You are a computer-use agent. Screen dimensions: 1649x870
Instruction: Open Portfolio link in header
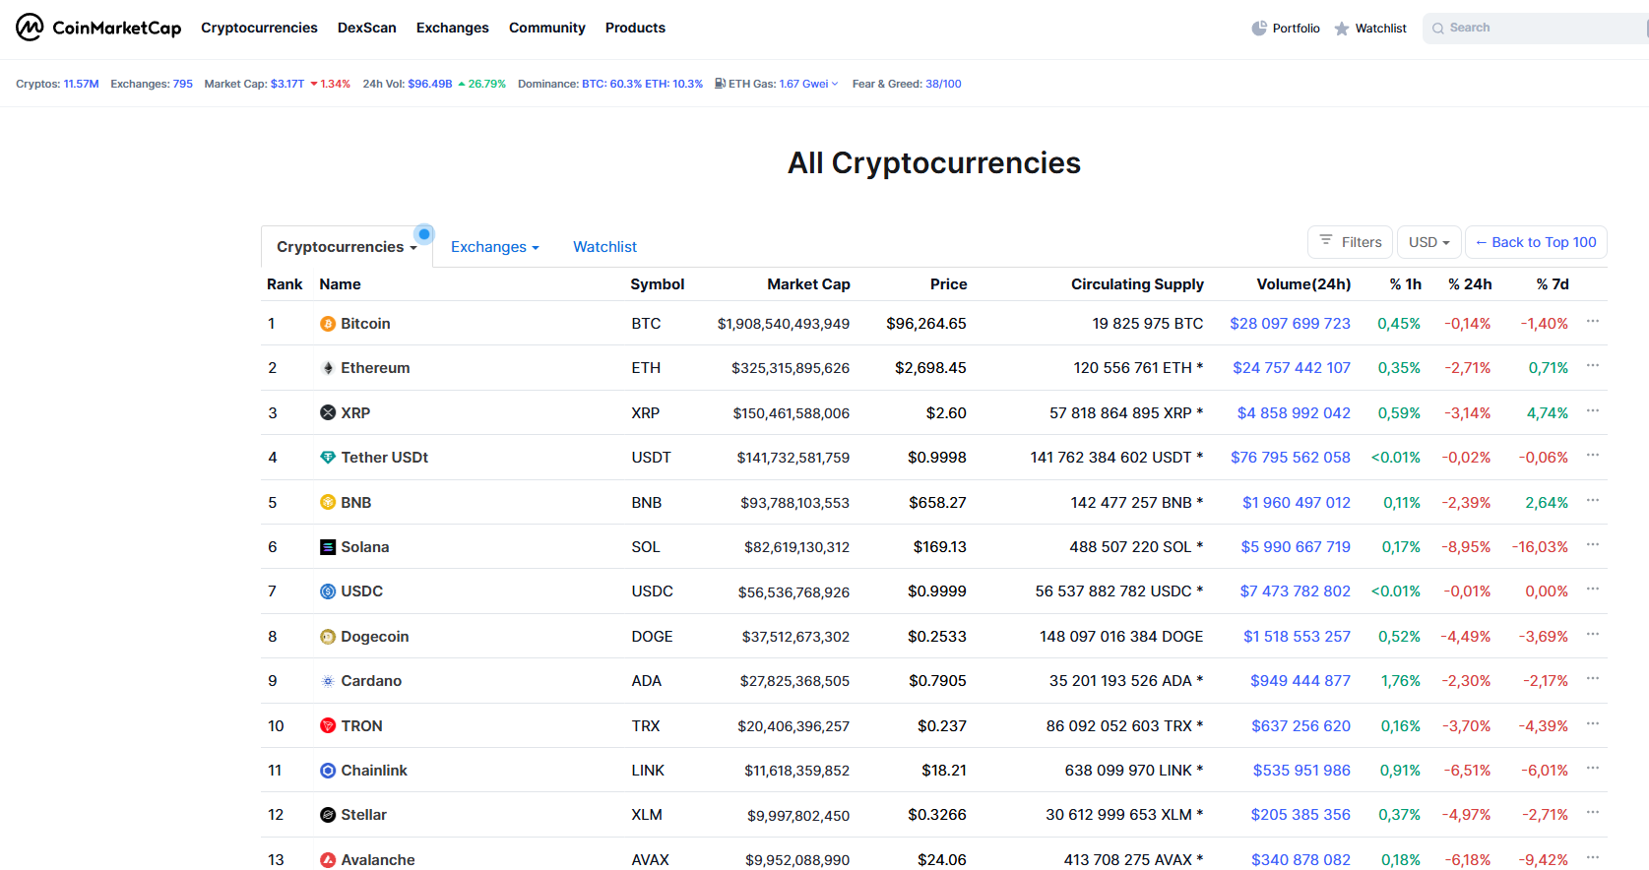click(x=1286, y=29)
